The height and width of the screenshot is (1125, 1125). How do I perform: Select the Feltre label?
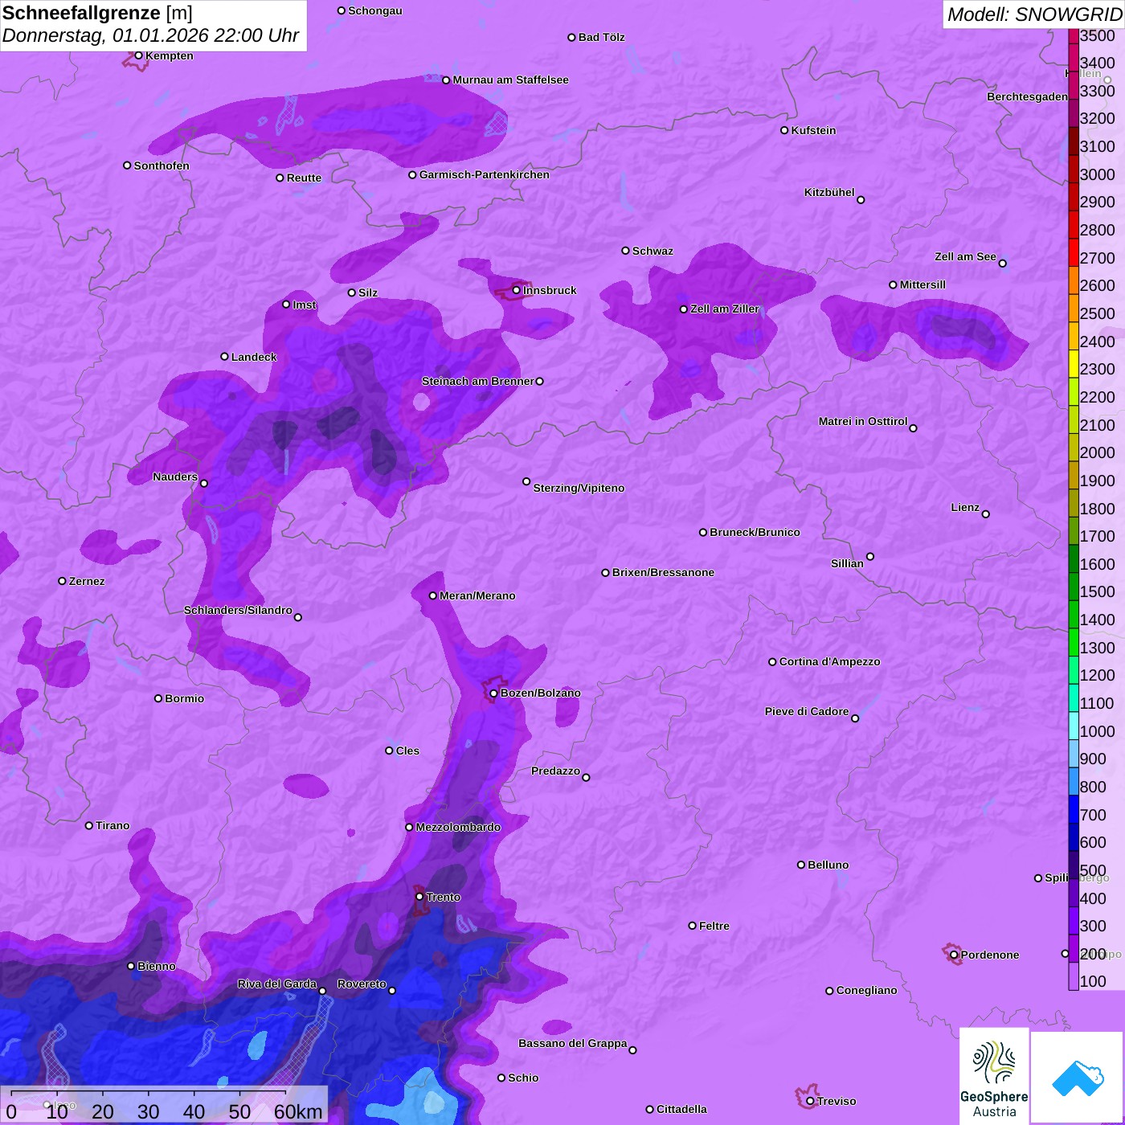tap(714, 926)
